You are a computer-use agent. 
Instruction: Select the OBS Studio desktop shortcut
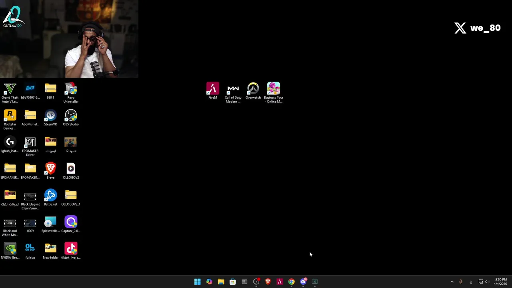tap(71, 118)
